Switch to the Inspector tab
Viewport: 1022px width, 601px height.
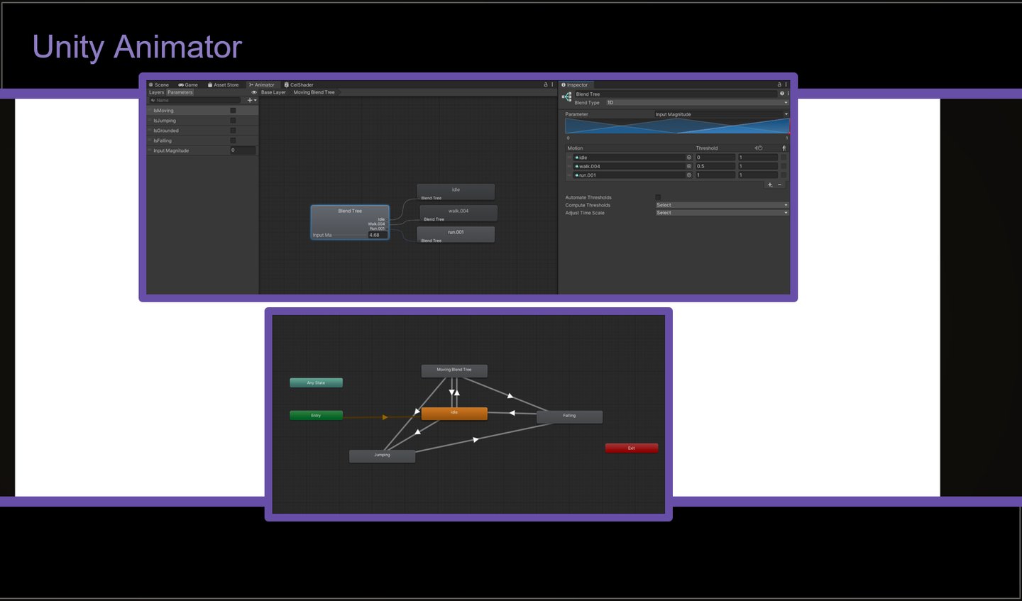(575, 84)
